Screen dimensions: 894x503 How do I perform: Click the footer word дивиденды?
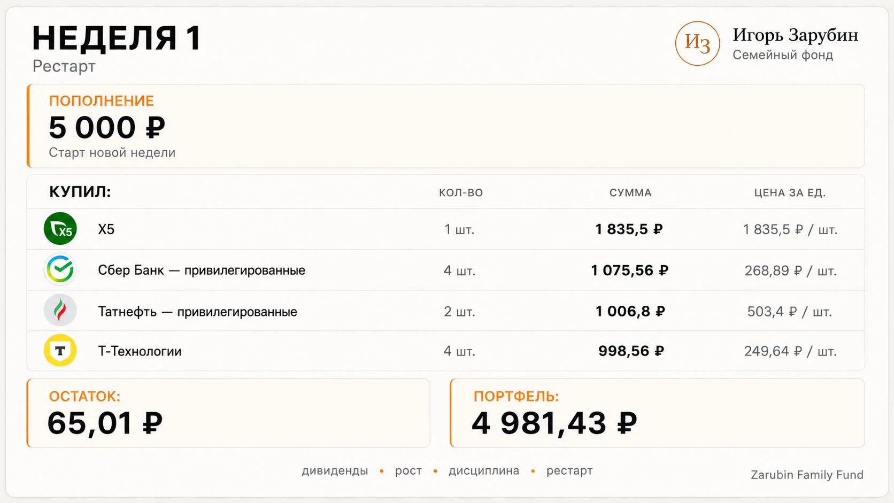coord(335,471)
